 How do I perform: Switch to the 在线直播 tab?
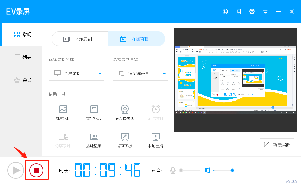pyautogui.click(x=136, y=39)
